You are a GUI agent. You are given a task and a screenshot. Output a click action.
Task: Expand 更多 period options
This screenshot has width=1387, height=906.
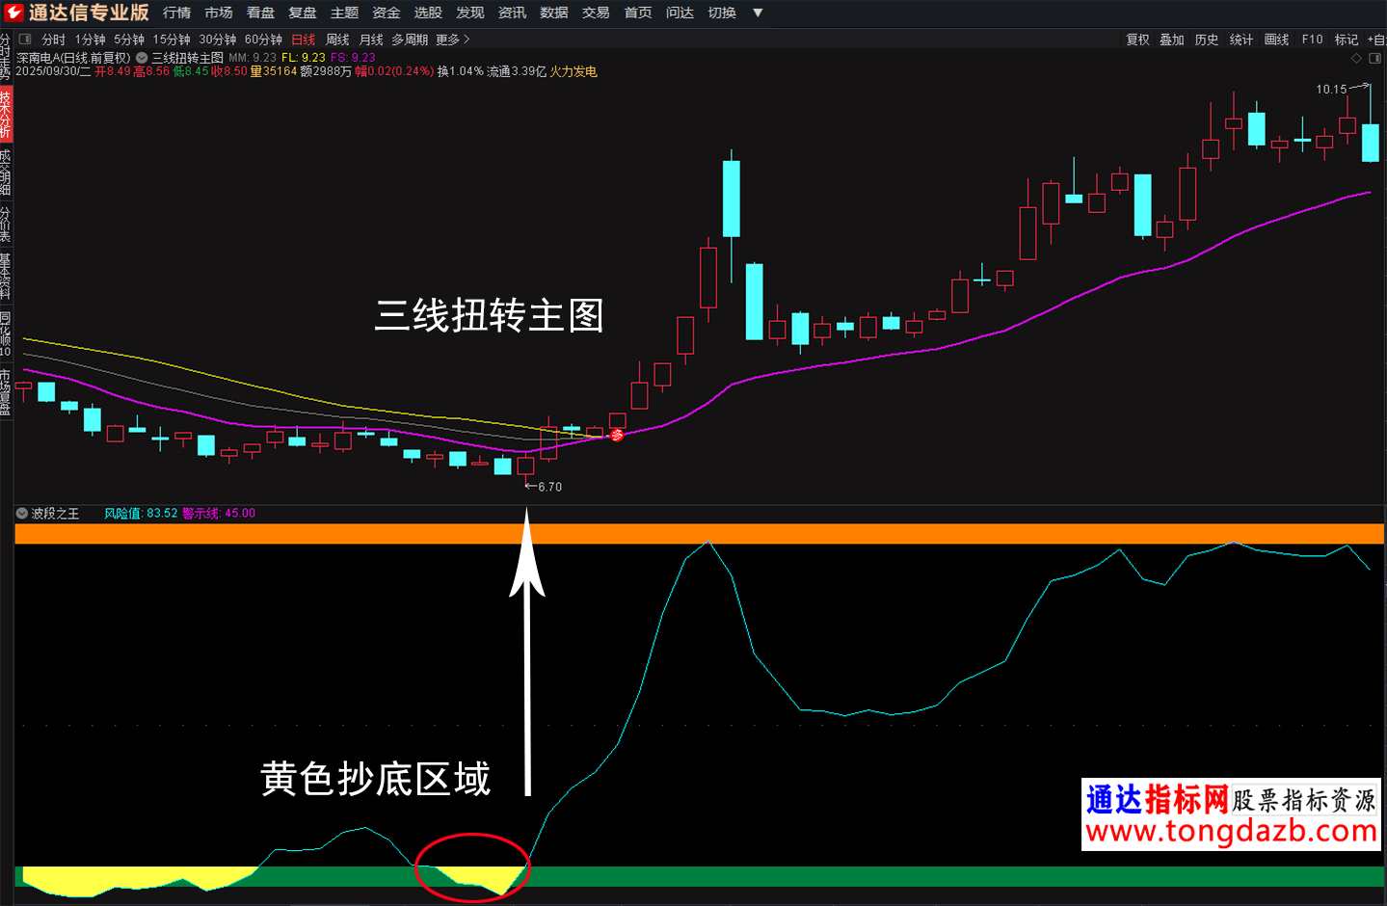(x=453, y=40)
